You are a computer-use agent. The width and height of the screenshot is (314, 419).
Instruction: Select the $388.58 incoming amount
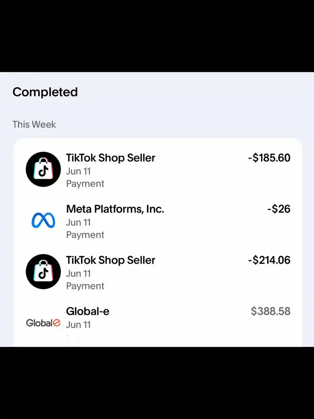pyautogui.click(x=270, y=311)
